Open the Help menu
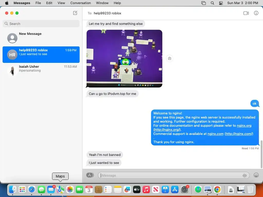263x197 pixels. point(117,3)
